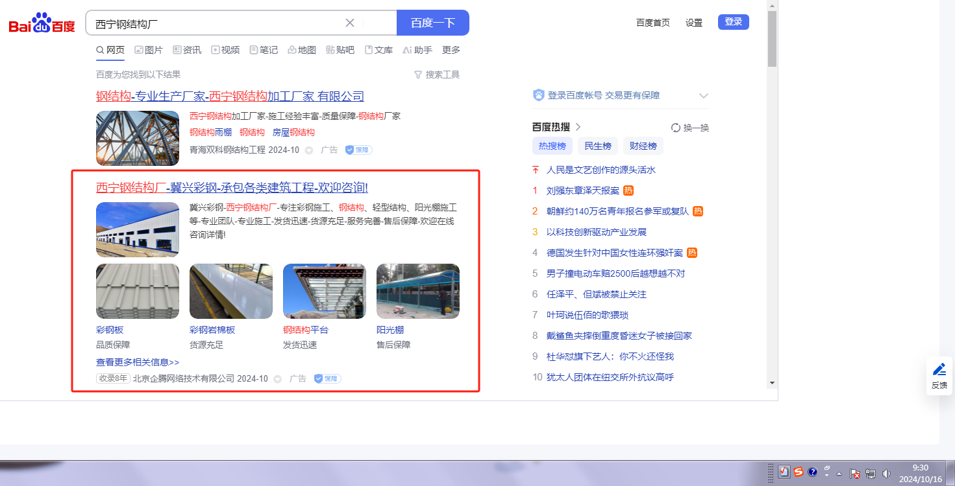
Task: Click 查看更多相关信息>> link
Action: point(138,362)
